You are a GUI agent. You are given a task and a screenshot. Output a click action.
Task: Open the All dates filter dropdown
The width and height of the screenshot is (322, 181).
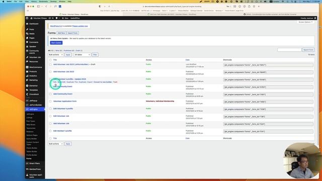pyautogui.click(x=82, y=55)
